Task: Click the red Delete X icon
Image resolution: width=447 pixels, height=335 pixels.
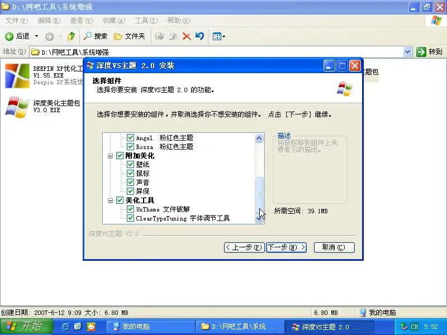Action: point(187,36)
